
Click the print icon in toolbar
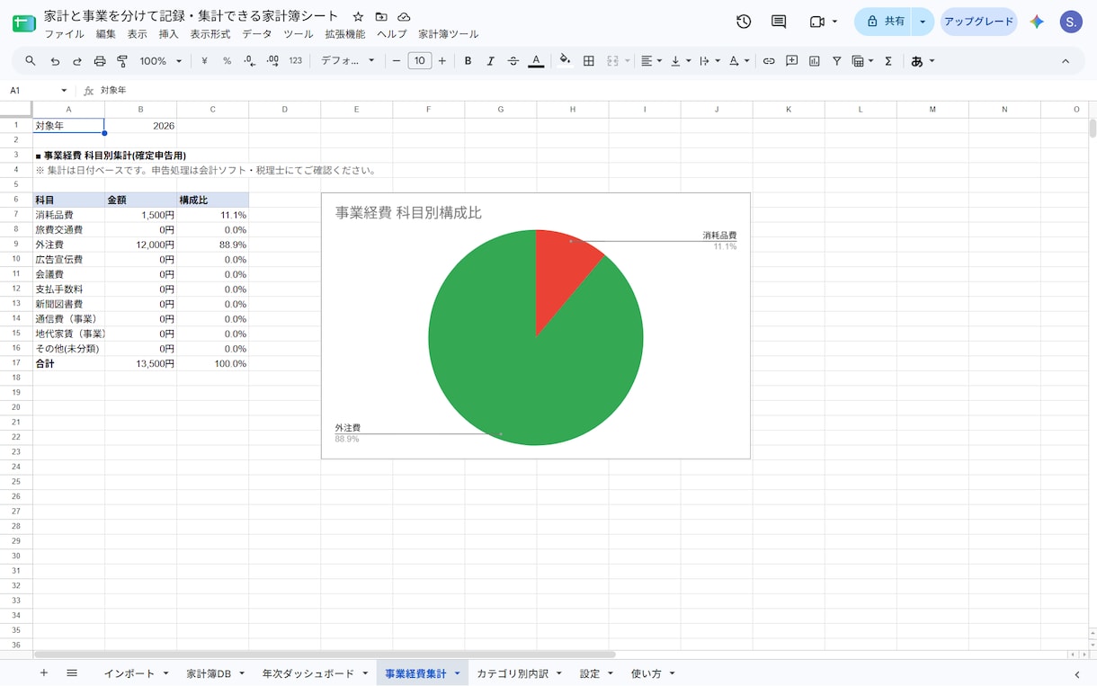[x=100, y=61]
